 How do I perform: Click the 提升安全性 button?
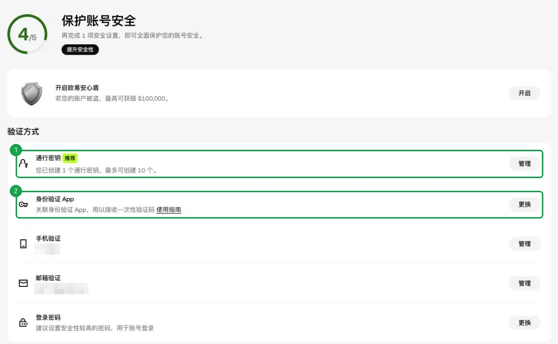click(80, 50)
